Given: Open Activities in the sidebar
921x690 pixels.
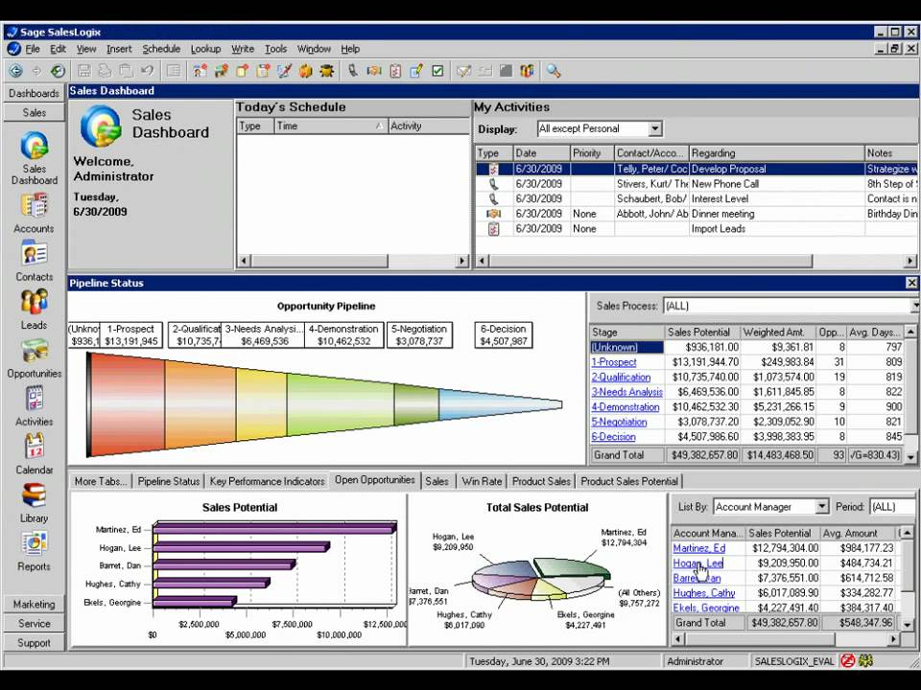Looking at the screenshot, I should point(35,406).
